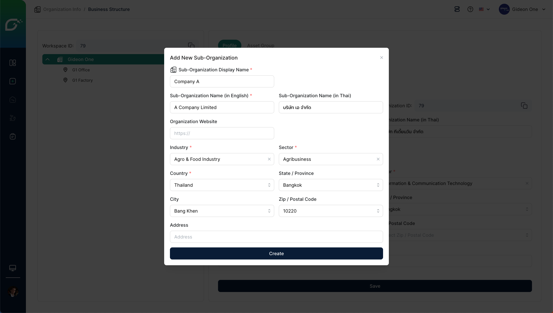Copy the Organization ID value
553x313 pixels.
point(524,106)
